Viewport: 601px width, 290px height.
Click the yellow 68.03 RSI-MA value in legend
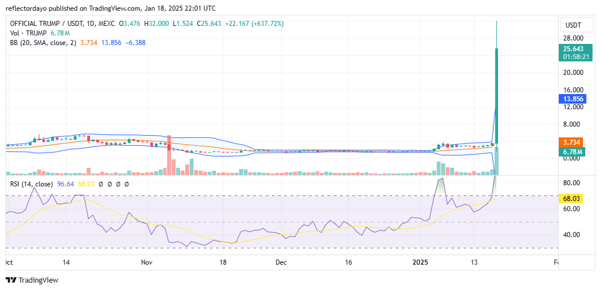click(86, 184)
